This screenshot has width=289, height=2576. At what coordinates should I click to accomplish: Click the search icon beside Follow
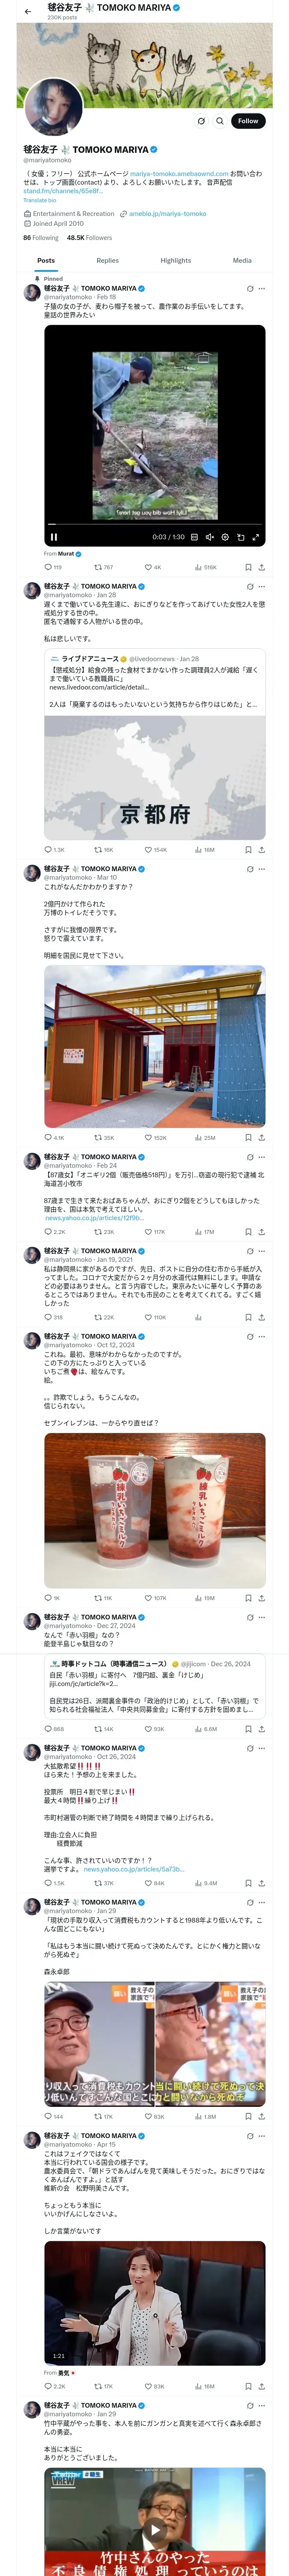pyautogui.click(x=220, y=121)
